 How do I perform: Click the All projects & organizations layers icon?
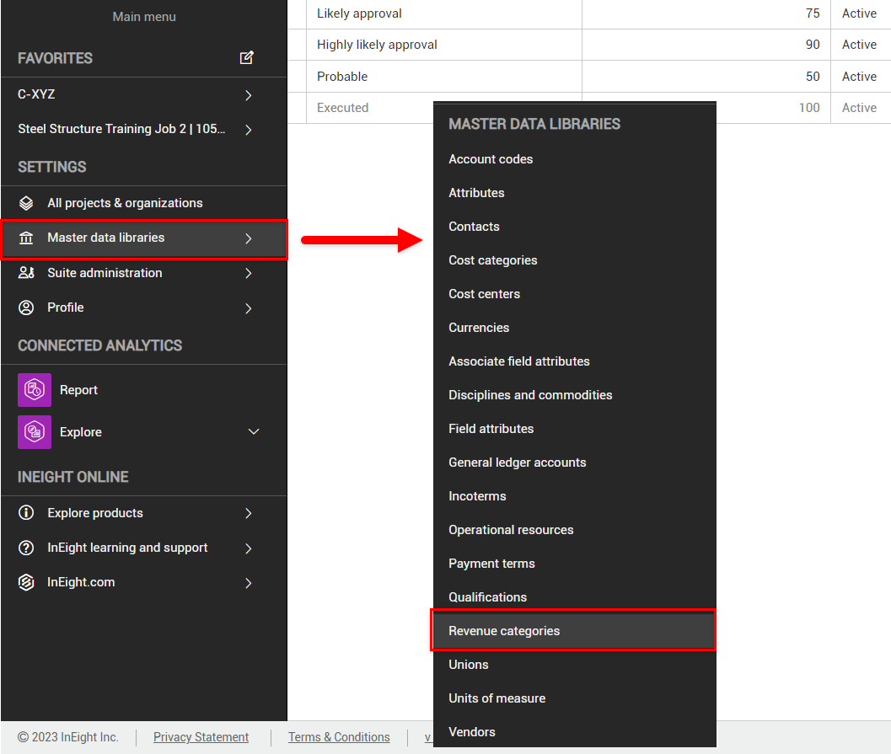coord(27,203)
